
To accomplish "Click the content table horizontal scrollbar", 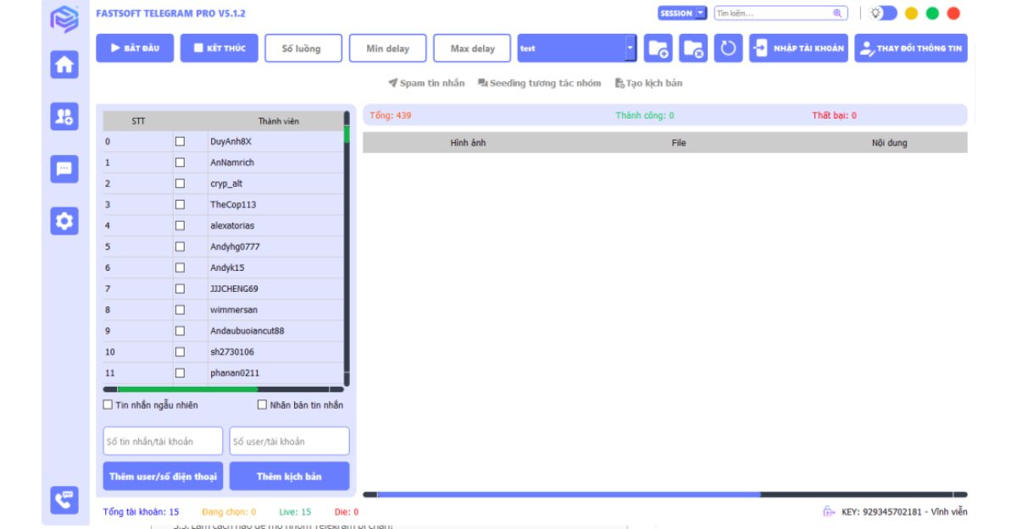I will point(664,494).
